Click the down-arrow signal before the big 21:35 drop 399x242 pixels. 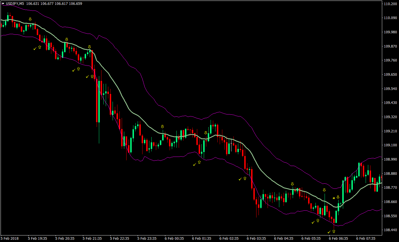(89, 47)
